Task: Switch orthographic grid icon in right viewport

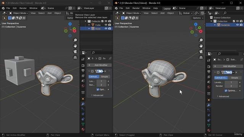Action: (201, 57)
